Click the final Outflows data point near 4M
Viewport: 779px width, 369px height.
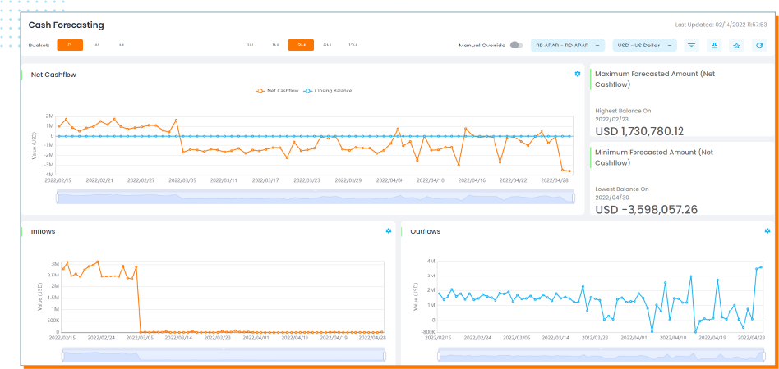tap(761, 266)
